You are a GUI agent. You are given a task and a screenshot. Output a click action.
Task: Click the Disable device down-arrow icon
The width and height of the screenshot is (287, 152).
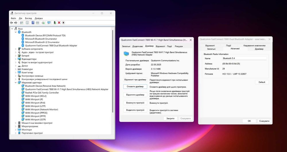point(63,23)
